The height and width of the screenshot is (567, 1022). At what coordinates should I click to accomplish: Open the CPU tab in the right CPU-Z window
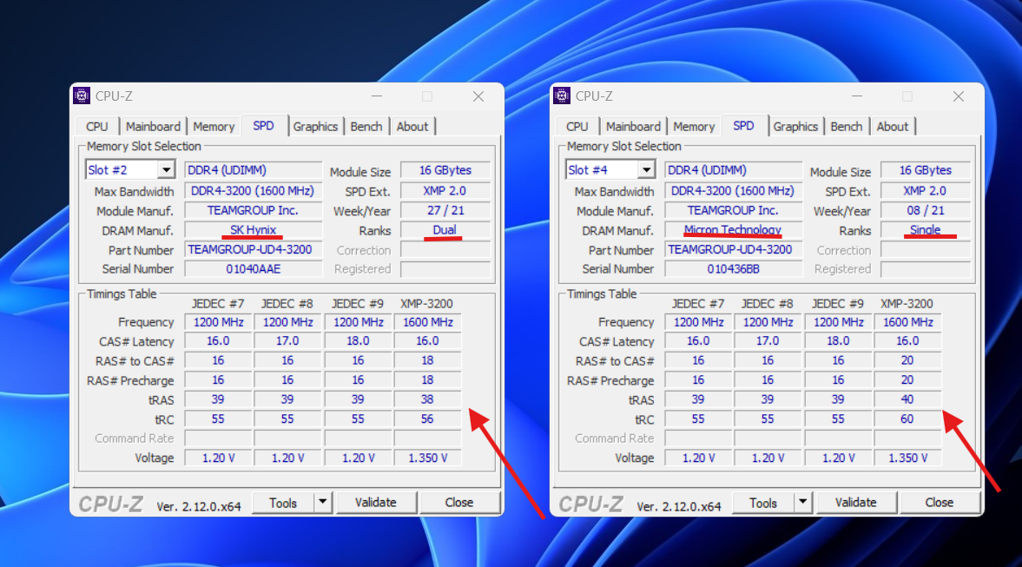[x=577, y=127]
